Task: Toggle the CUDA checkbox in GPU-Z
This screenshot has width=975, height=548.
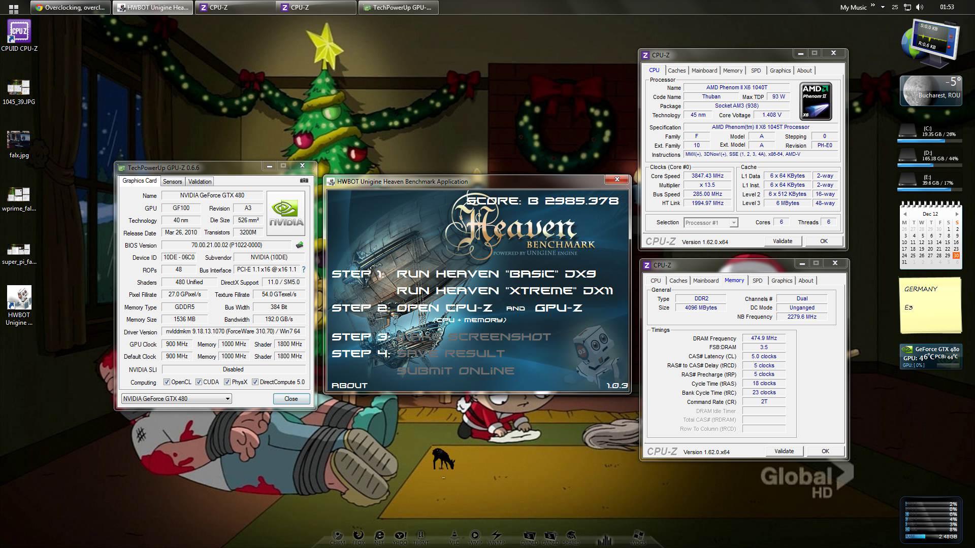Action: click(199, 382)
